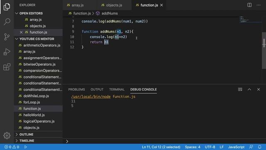Select the function.js editor tab
Screen dimensions: 266x150
[149, 5]
